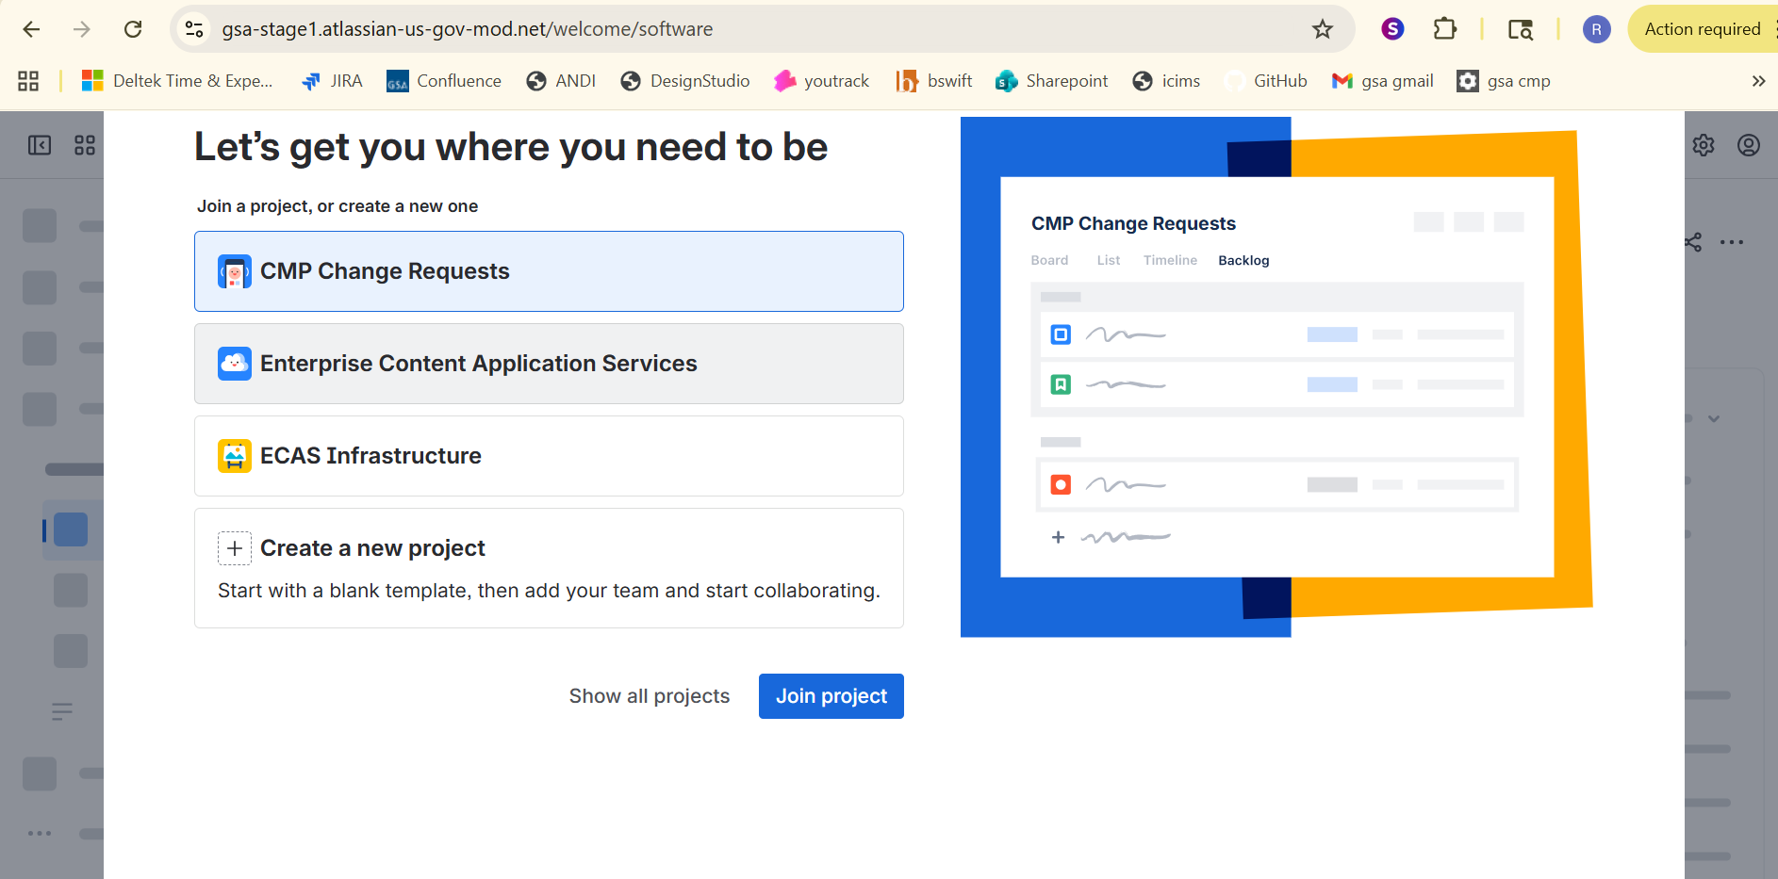Open the three-dots more actions menu
The height and width of the screenshot is (879, 1778).
point(1732,242)
